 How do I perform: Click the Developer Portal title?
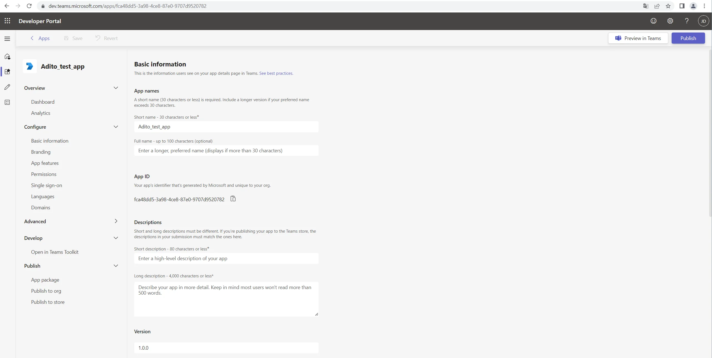(x=40, y=21)
